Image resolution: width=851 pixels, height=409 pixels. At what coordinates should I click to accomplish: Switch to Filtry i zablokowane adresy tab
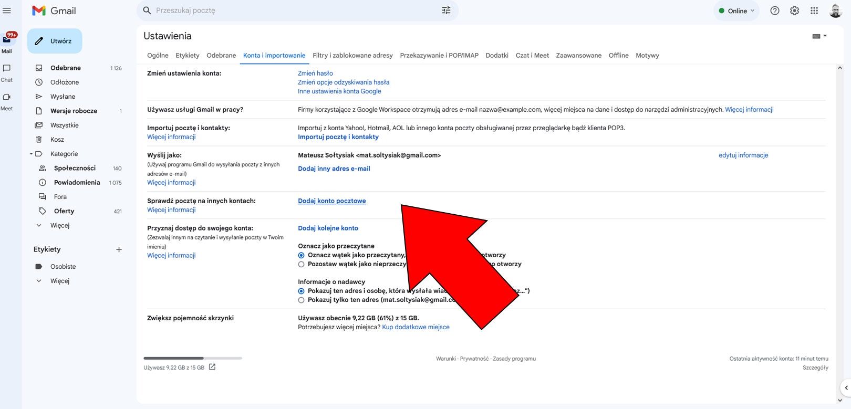352,55
